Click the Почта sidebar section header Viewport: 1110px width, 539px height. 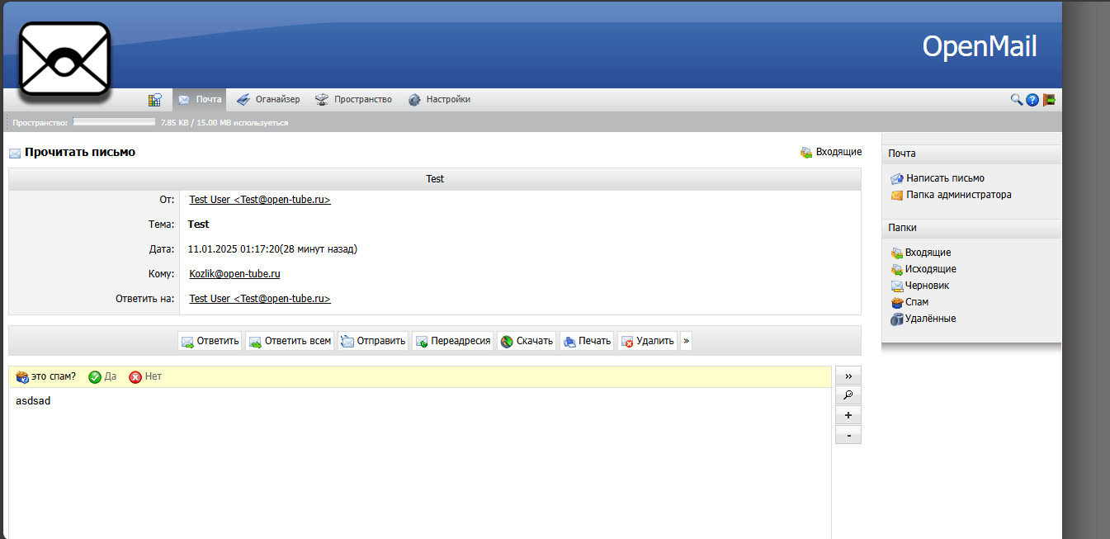tap(971, 154)
